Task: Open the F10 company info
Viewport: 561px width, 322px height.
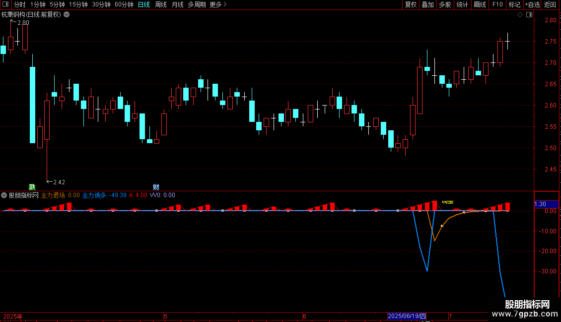Action: click(x=497, y=4)
